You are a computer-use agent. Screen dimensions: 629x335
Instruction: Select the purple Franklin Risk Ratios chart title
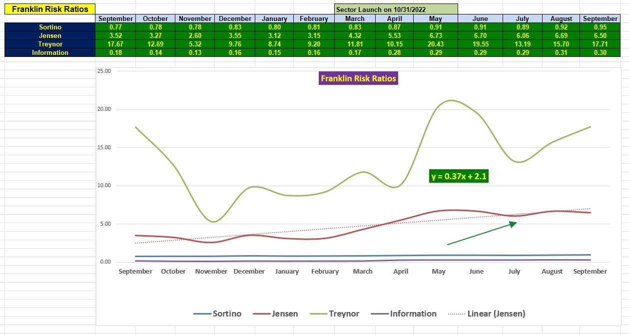pos(358,78)
